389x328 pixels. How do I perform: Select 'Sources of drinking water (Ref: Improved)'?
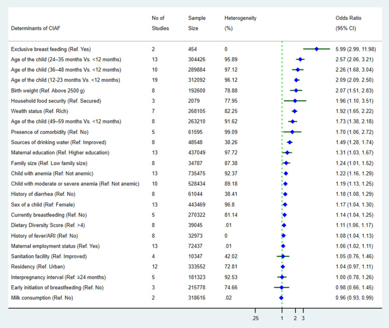click(x=58, y=142)
